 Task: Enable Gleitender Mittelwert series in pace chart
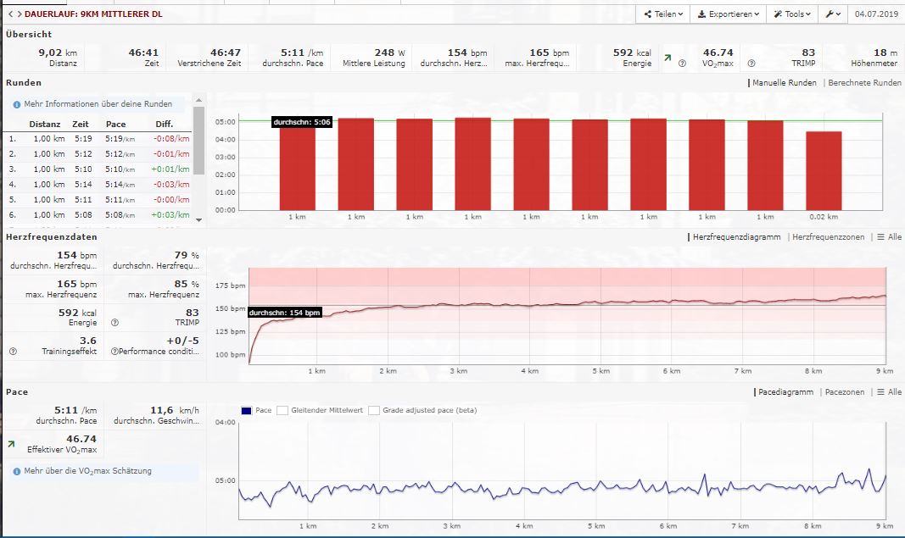pos(283,410)
